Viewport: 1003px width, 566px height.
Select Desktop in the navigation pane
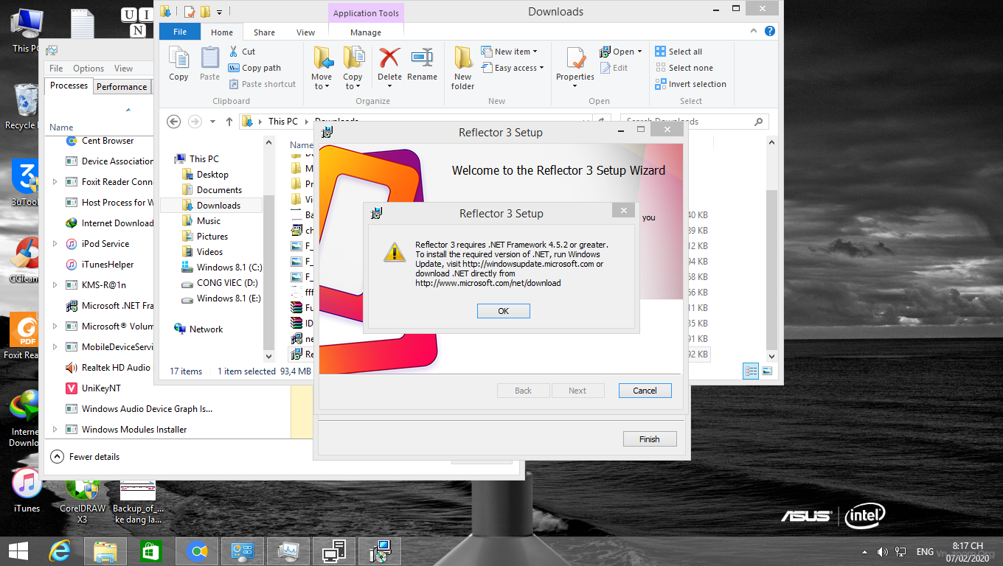coord(212,175)
